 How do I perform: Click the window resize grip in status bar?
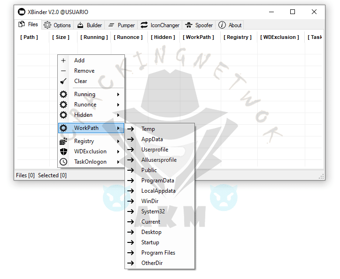[x=321, y=177]
